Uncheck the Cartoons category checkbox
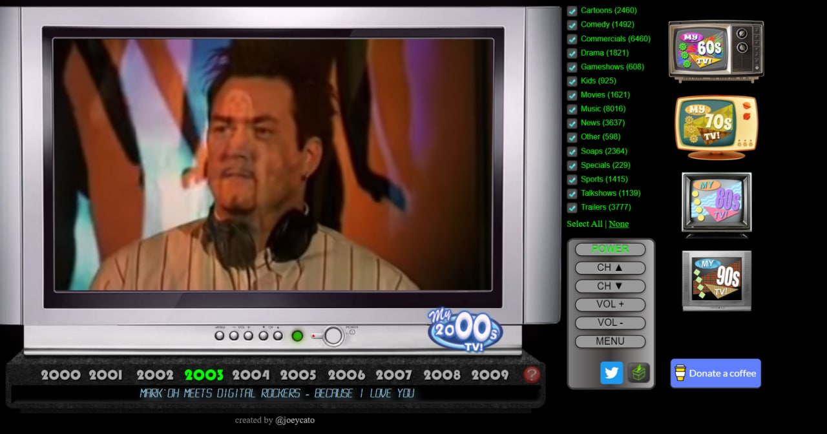The image size is (827, 434). 572,11
